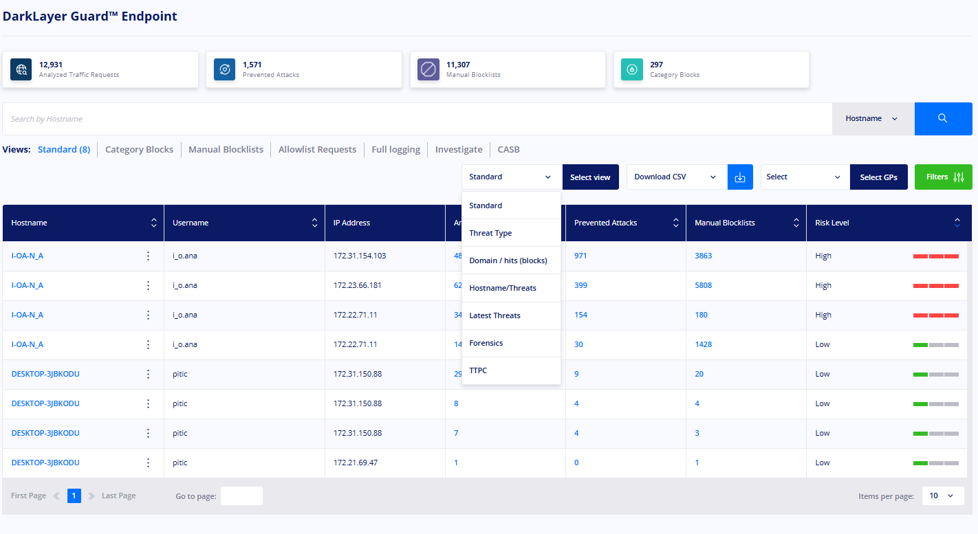Open the Hostname search-type dropdown
Viewport: 978px width, 534px height.
coord(873,119)
